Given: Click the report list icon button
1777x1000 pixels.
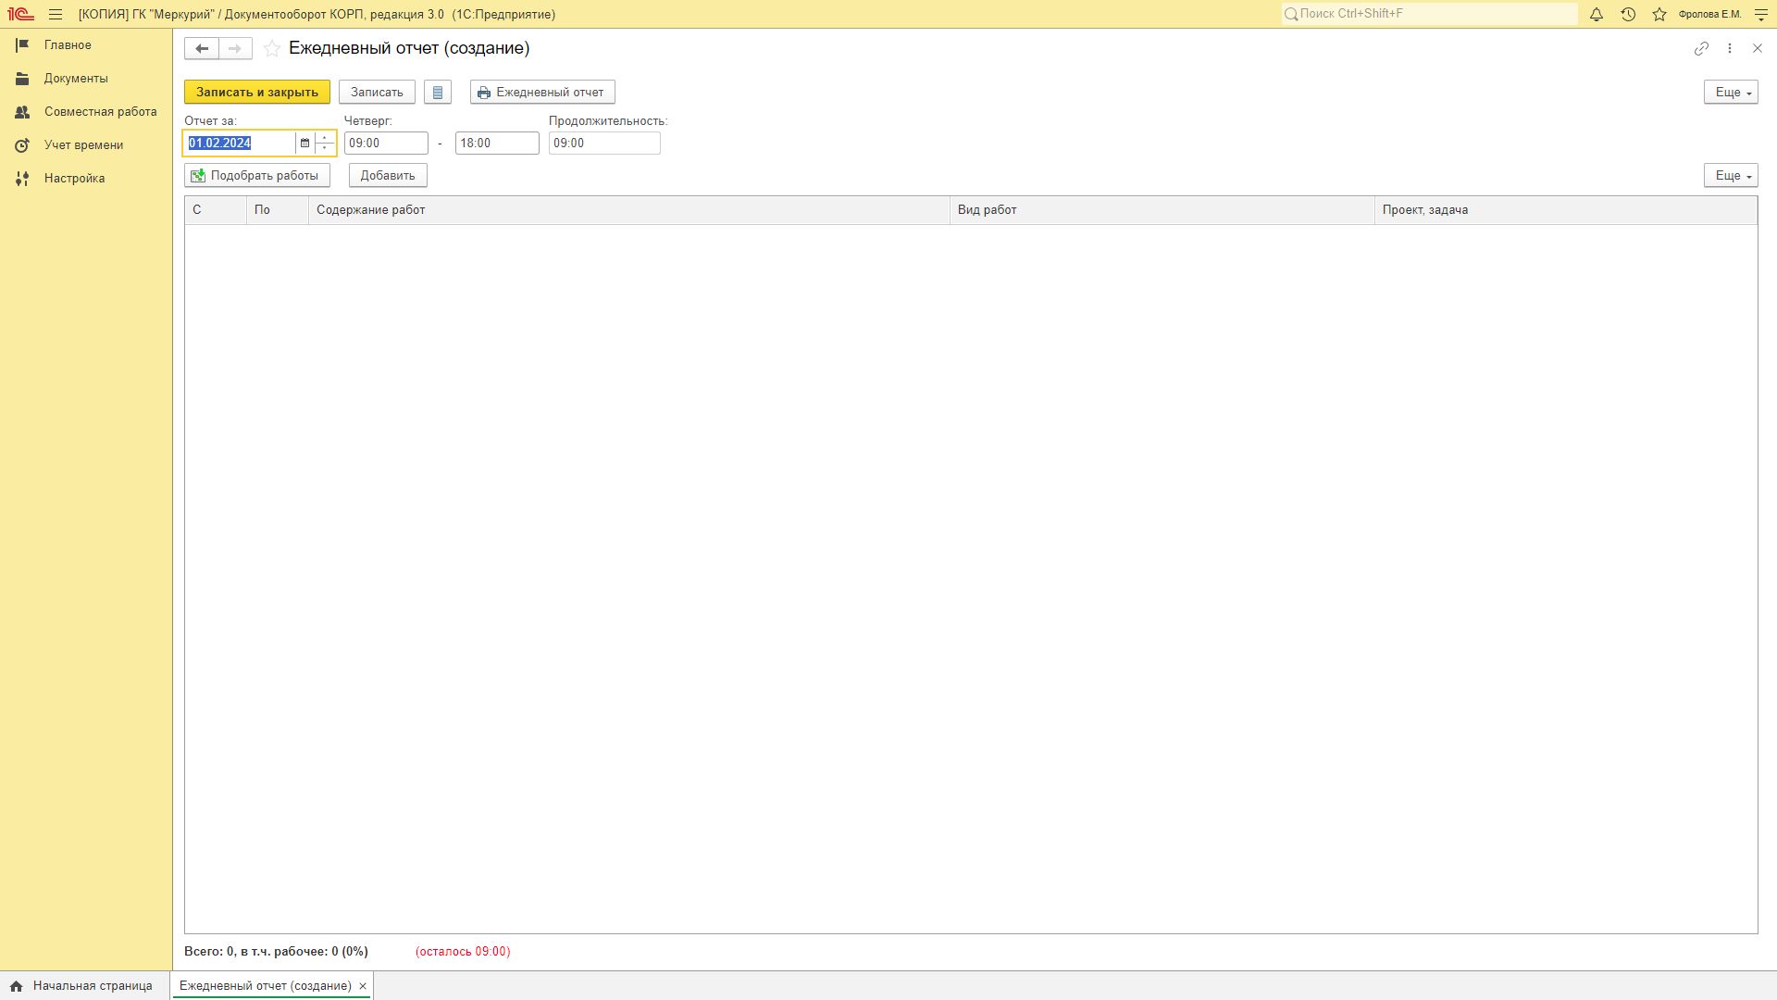Looking at the screenshot, I should click(438, 93).
